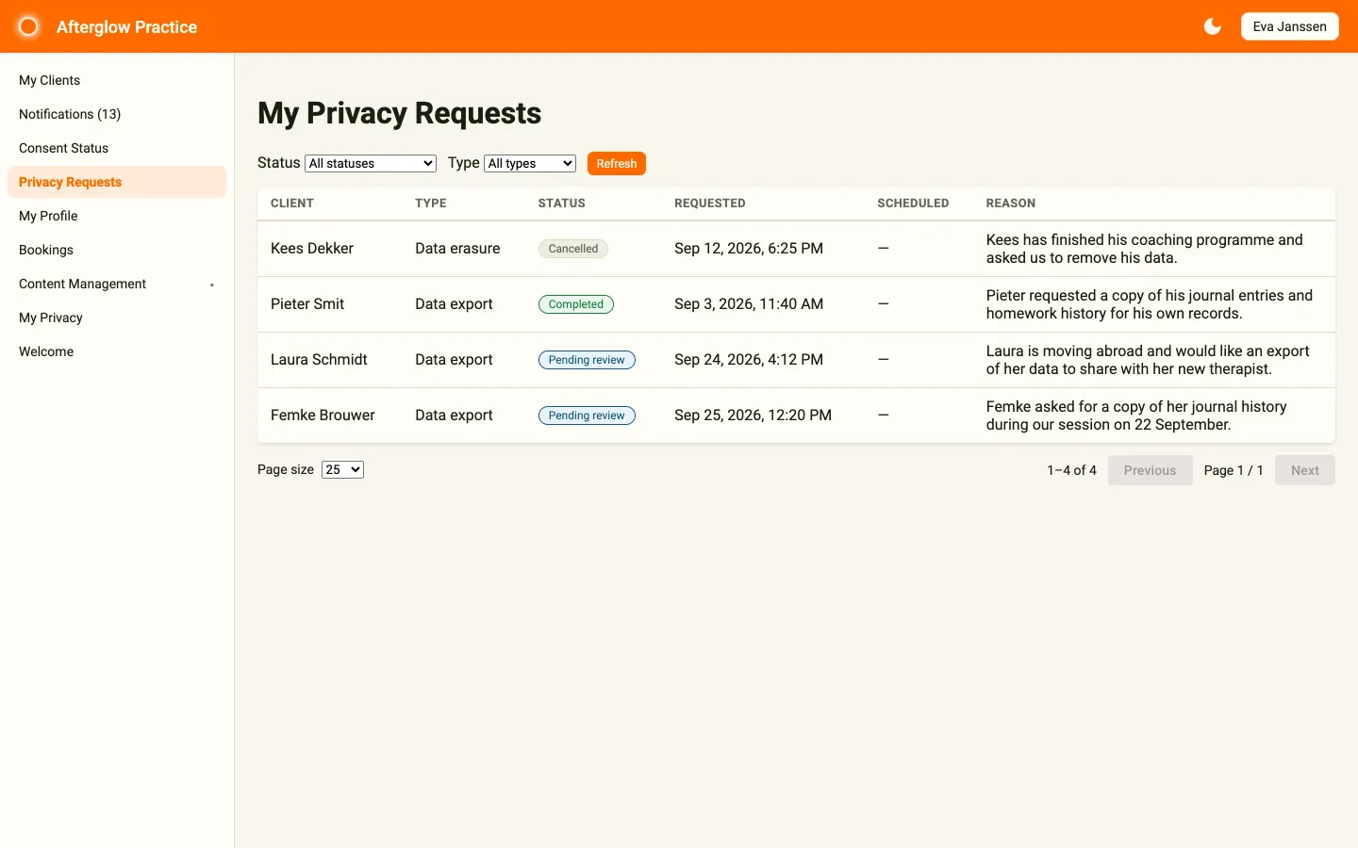The width and height of the screenshot is (1358, 848).
Task: Change the Page size dropdown
Action: 342,469
